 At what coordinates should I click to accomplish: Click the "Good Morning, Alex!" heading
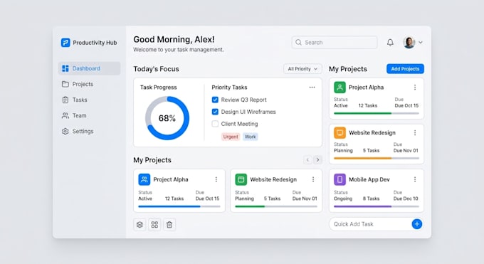click(174, 40)
